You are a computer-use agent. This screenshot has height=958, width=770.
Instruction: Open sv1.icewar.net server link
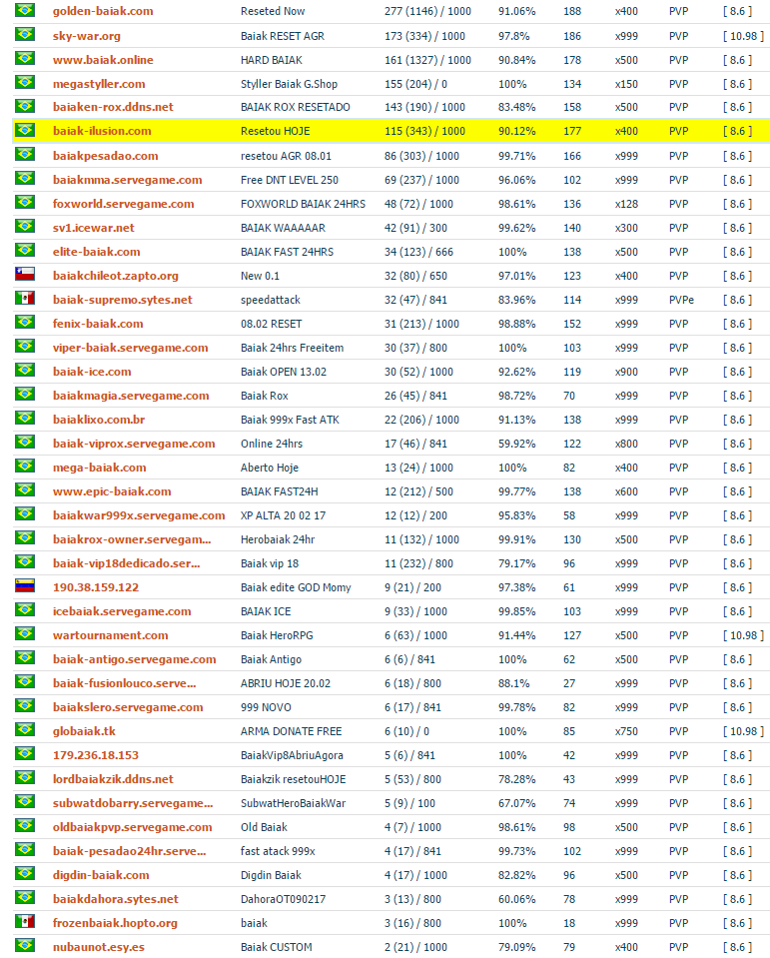tap(94, 228)
